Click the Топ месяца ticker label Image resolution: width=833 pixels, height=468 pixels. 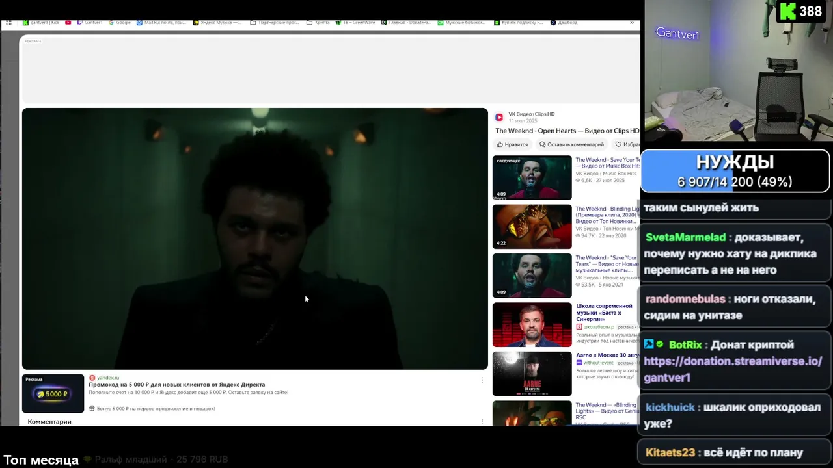click(x=41, y=460)
